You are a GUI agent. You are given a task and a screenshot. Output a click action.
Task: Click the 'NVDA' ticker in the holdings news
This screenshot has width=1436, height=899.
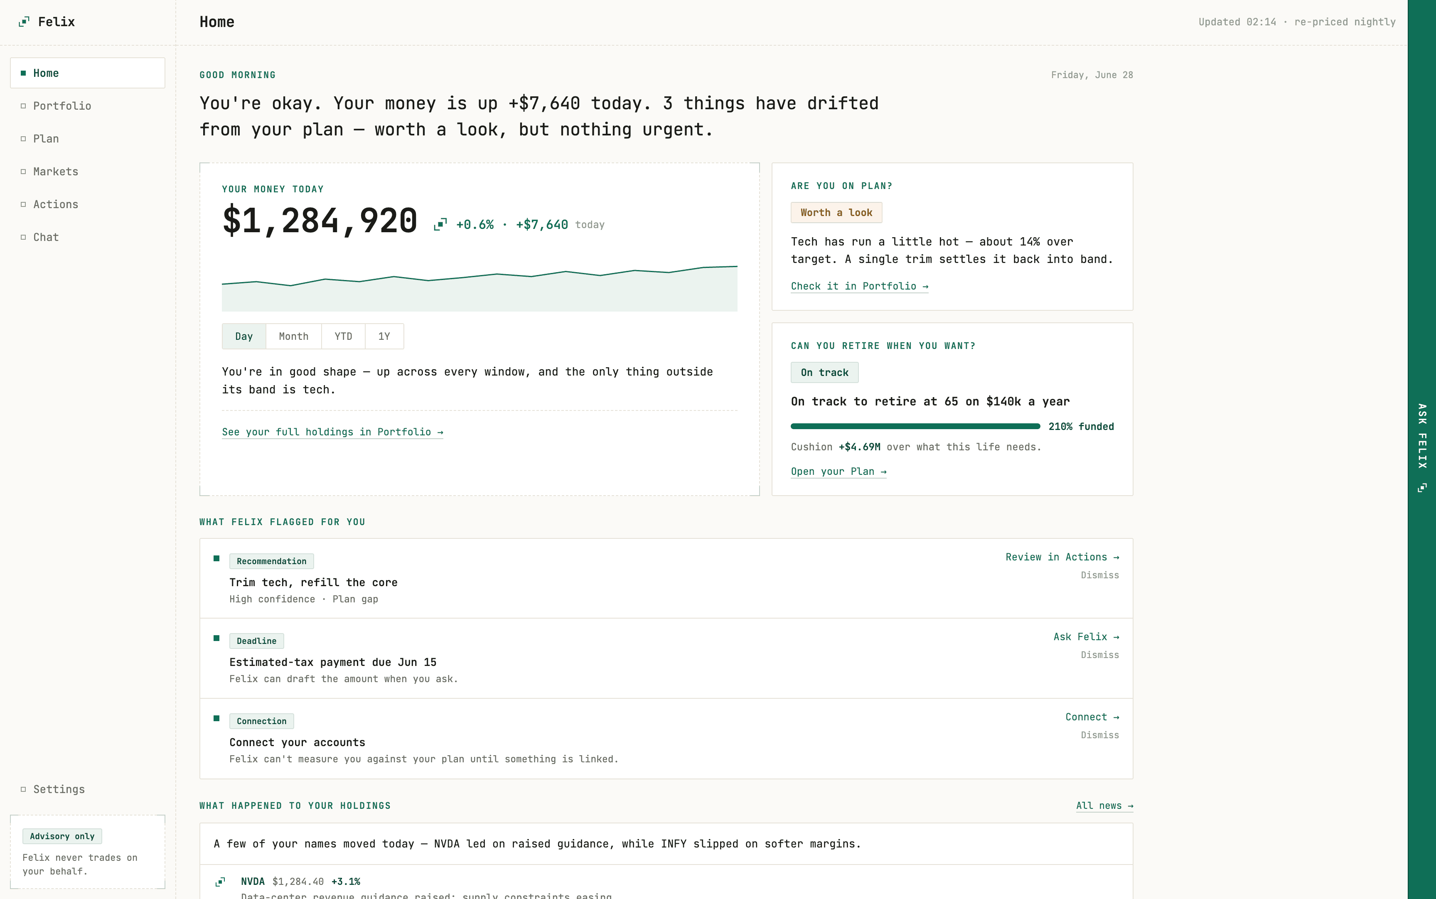[253, 881]
